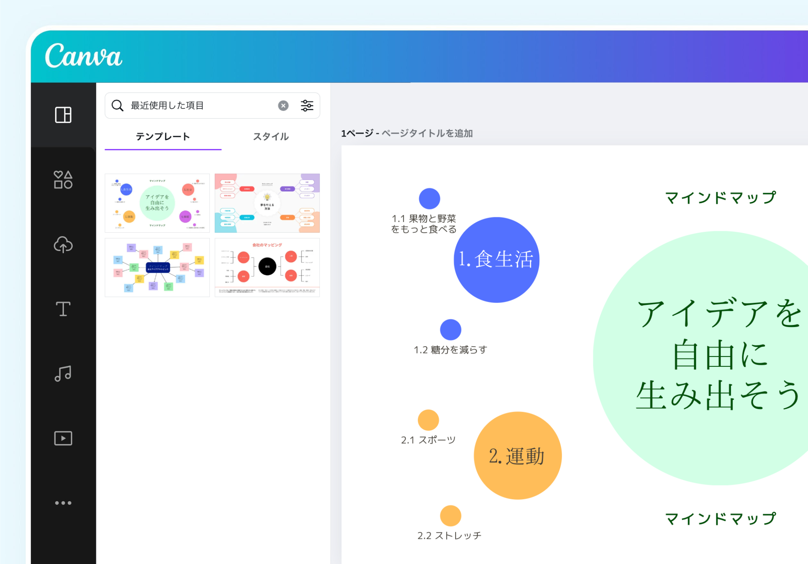Switch to the スタイル tab
This screenshot has height=564, width=808.
[x=271, y=136]
